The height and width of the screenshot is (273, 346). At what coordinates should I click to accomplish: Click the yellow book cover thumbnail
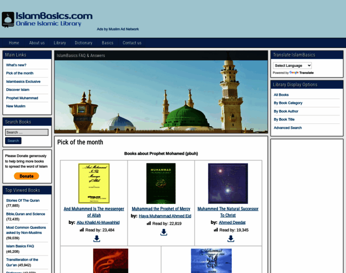[94, 183]
